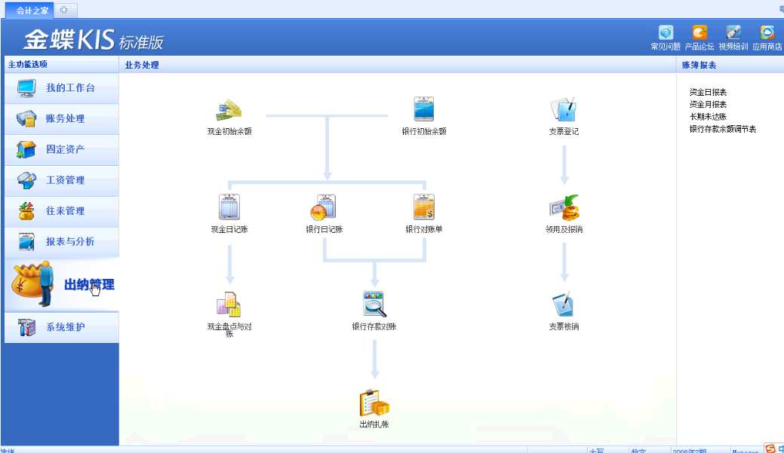Open 支票核销 cheque write-off icon
Viewport: 784px width, 453px height.
(563, 305)
